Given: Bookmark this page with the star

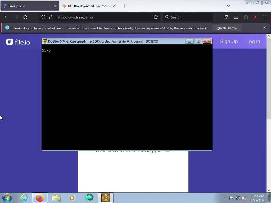Looking at the screenshot, I should click(x=156, y=17).
